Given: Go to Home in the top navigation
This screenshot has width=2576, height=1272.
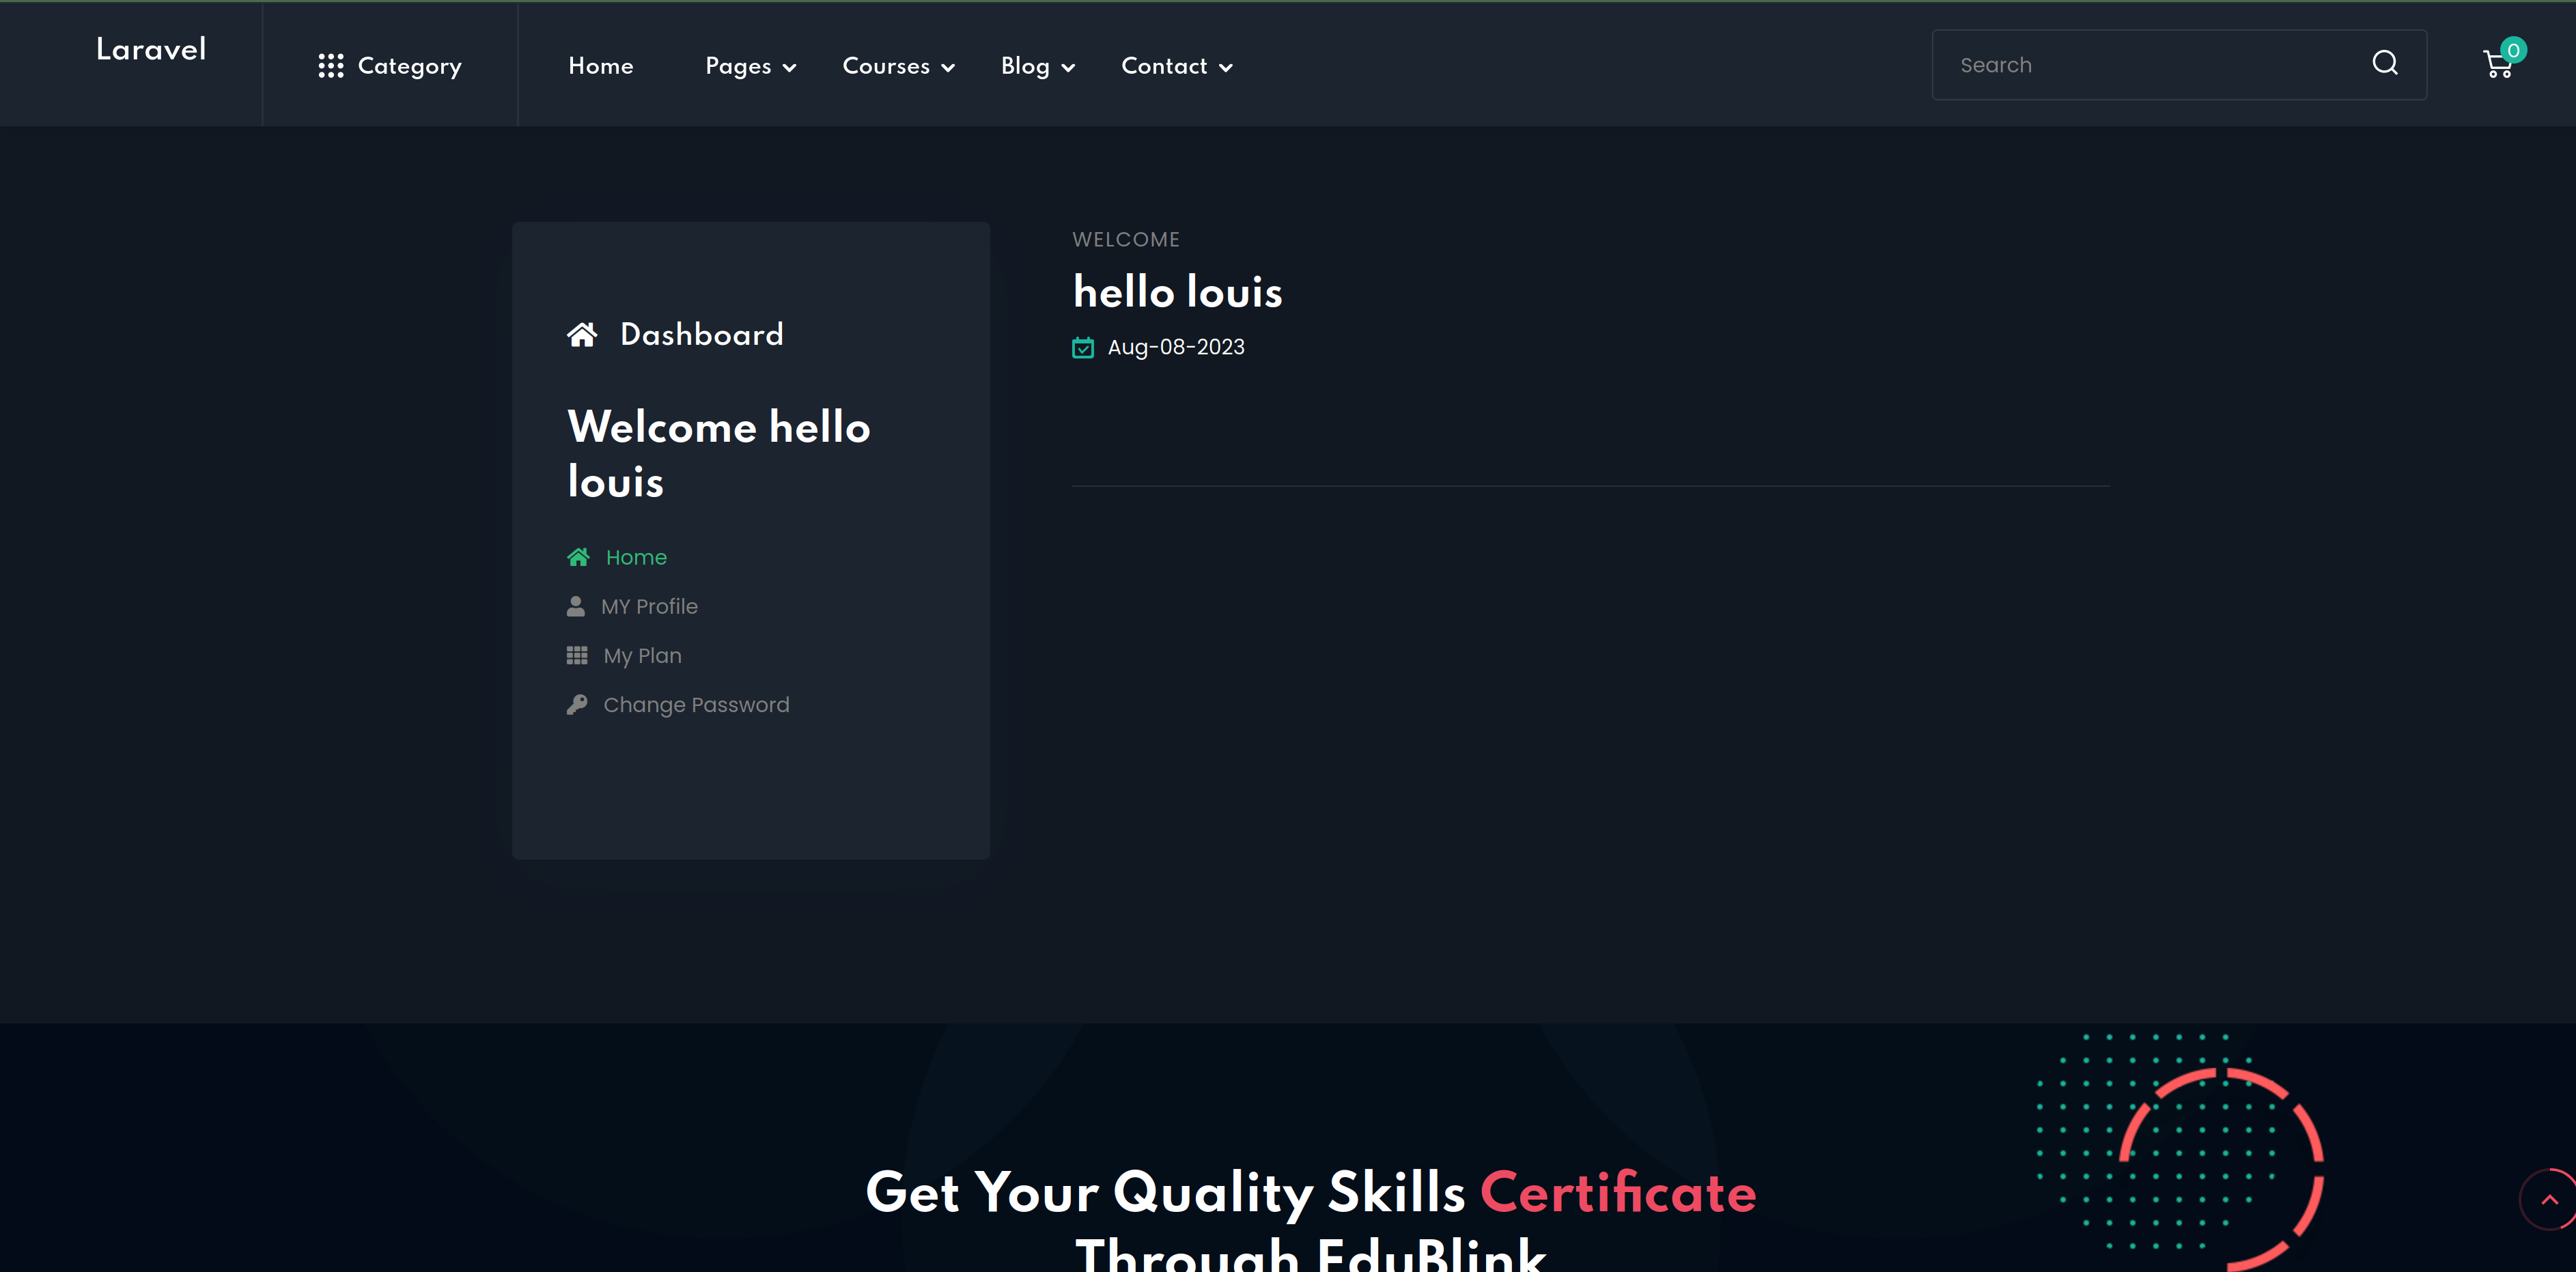Looking at the screenshot, I should click(x=601, y=66).
